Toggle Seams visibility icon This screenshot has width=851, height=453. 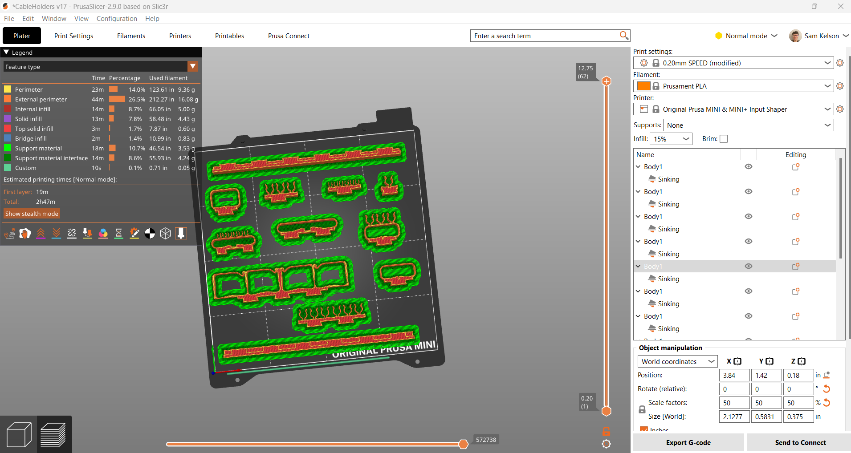72,234
